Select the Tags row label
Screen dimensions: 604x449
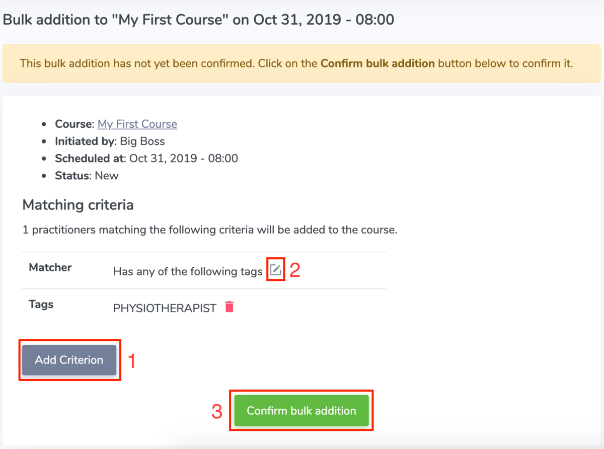41,305
